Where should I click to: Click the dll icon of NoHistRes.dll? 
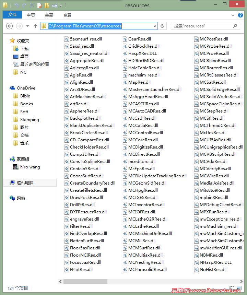196,270
